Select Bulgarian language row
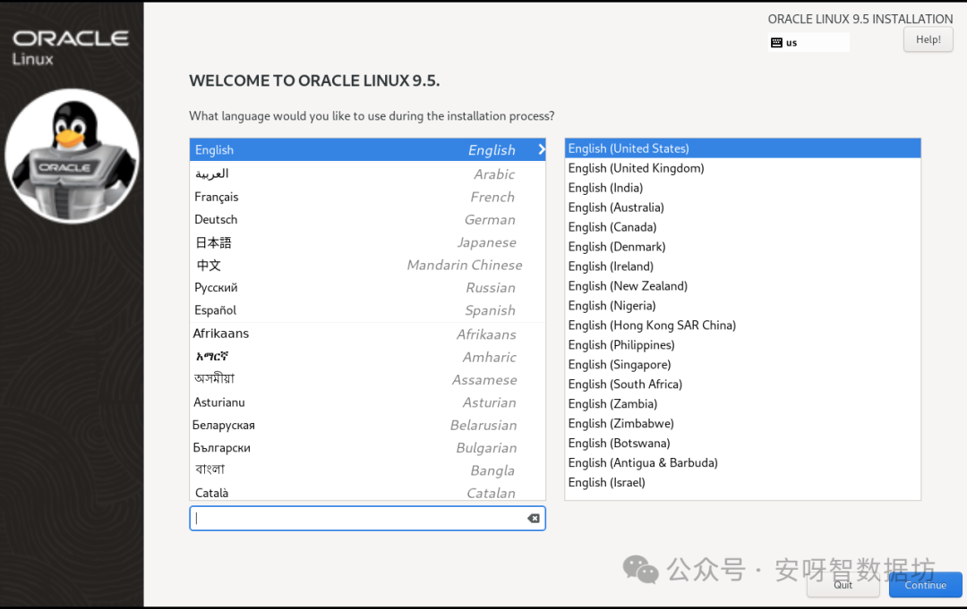Image resolution: width=967 pixels, height=609 pixels. pyautogui.click(x=368, y=448)
